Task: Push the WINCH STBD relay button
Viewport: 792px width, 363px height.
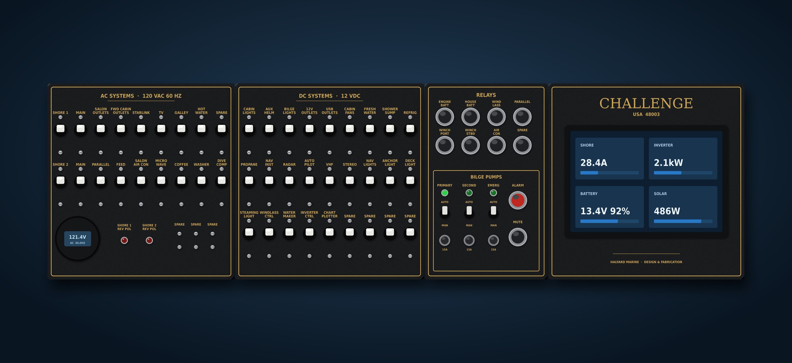Action: pos(471,145)
